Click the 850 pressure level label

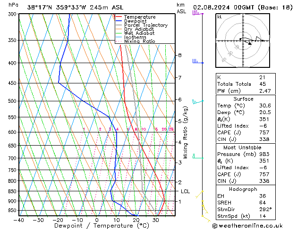pyautogui.click(x=13, y=191)
